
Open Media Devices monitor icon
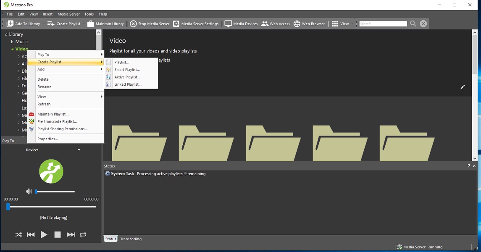tap(228, 24)
